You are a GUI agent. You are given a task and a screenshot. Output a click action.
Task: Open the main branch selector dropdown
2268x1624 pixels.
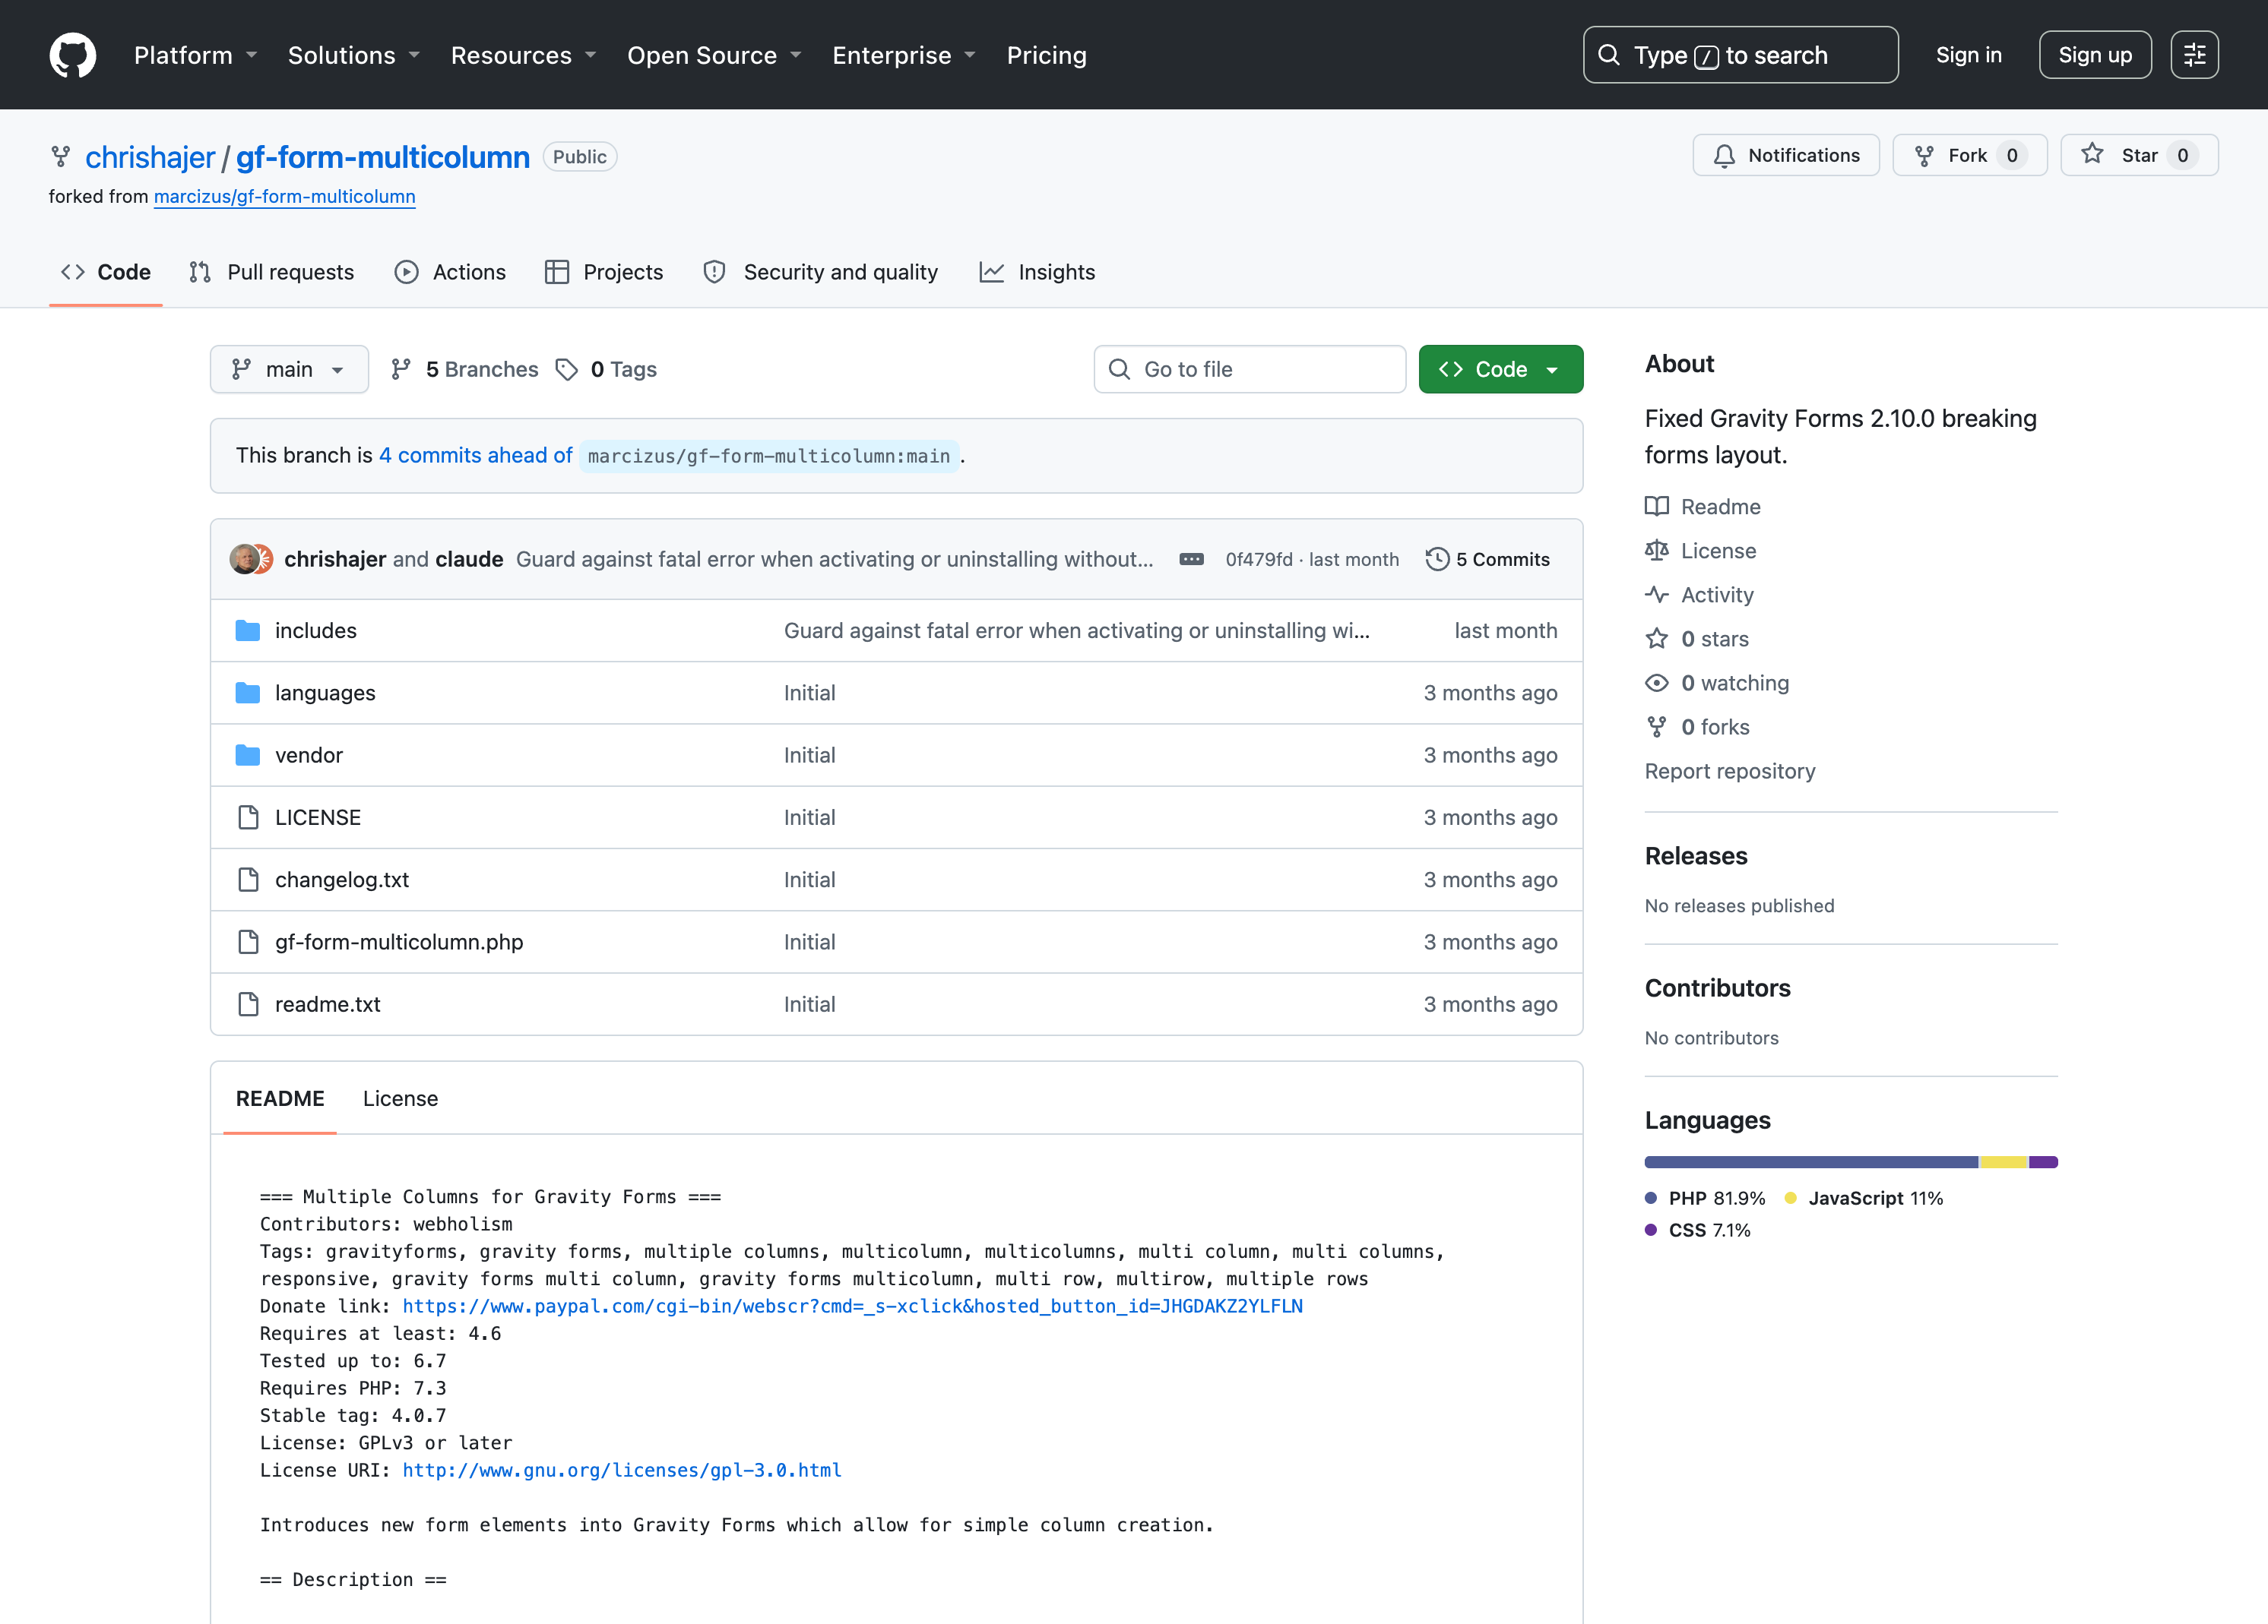(289, 370)
